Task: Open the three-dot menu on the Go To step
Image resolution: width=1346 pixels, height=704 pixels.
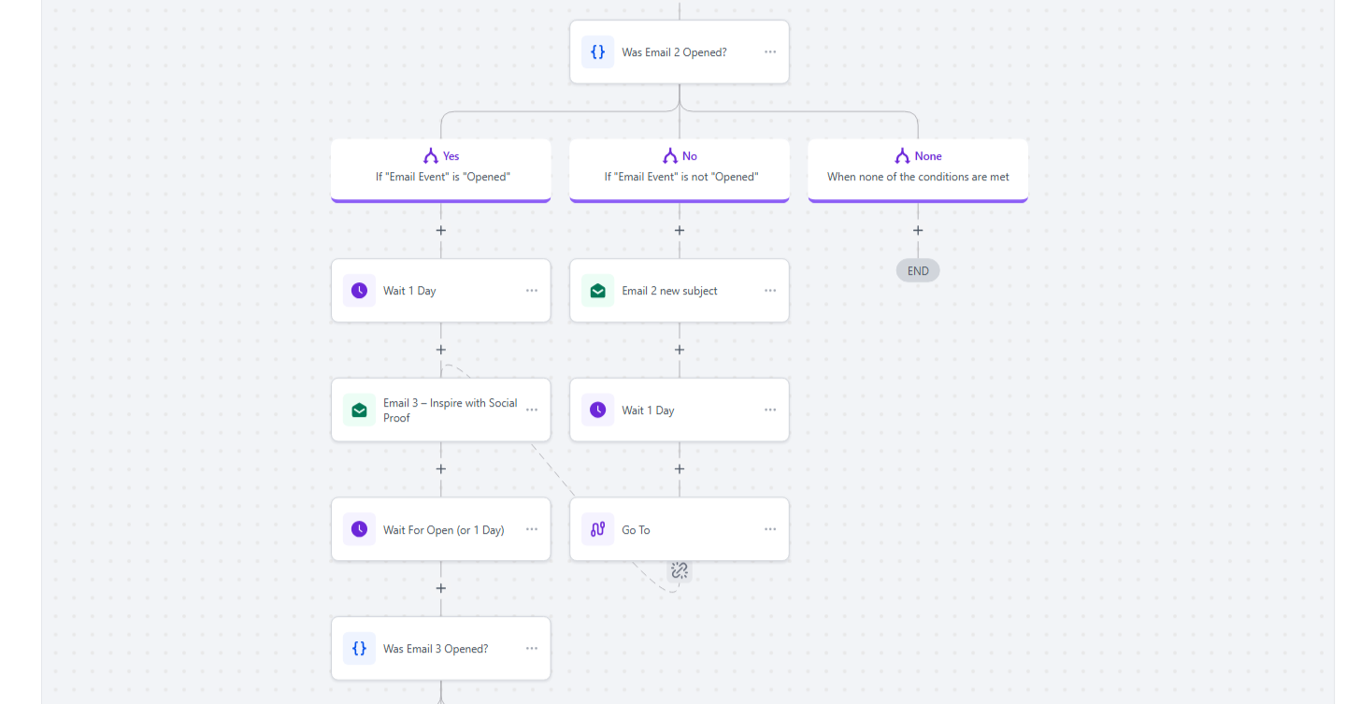Action: tap(770, 530)
